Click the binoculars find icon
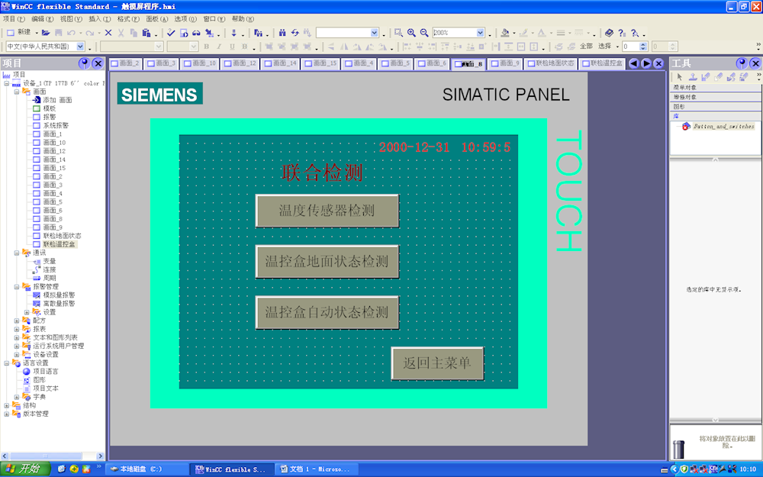Image resolution: width=763 pixels, height=477 pixels. 282,33
